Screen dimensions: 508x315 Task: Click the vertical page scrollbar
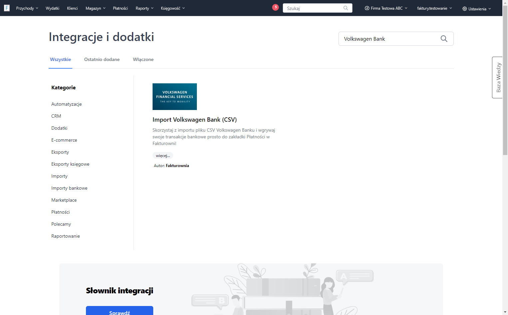click(505, 80)
